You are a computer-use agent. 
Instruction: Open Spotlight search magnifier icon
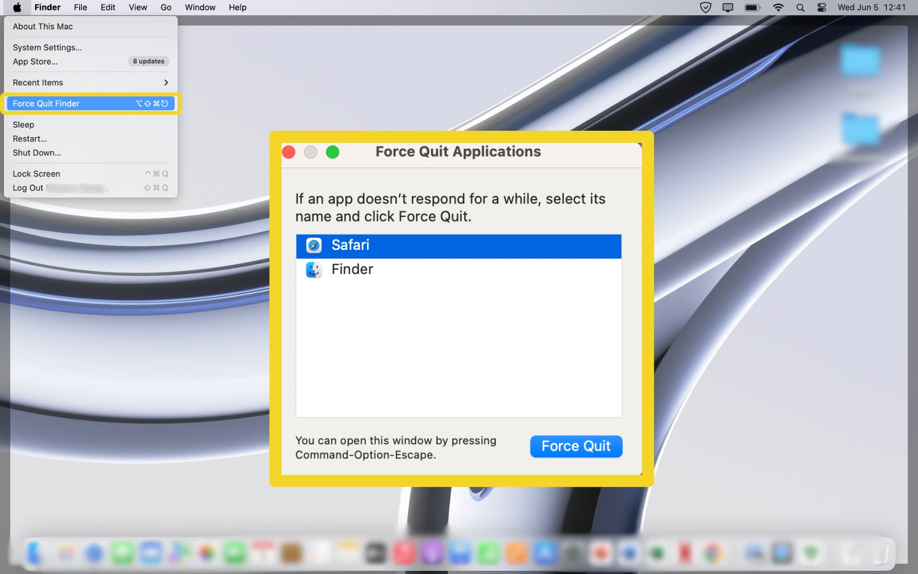coord(800,7)
